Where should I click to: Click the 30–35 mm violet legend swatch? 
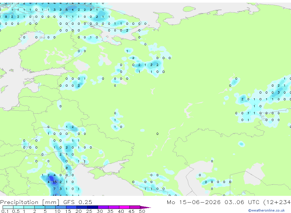[103, 207]
